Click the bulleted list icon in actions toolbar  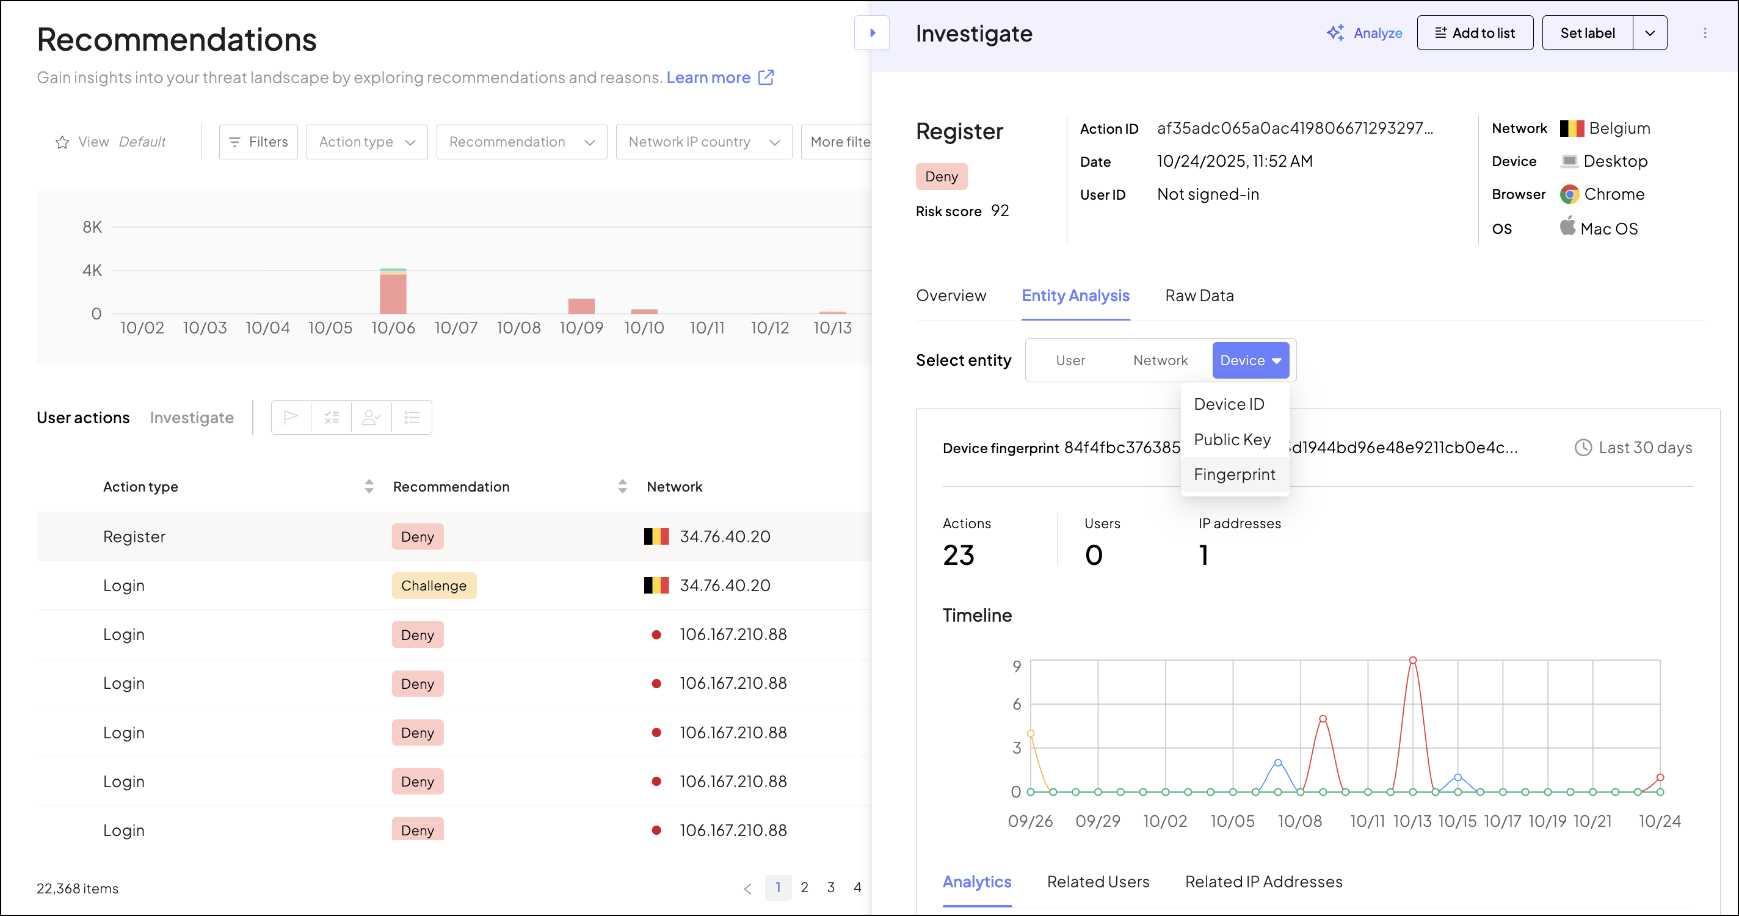(x=412, y=417)
